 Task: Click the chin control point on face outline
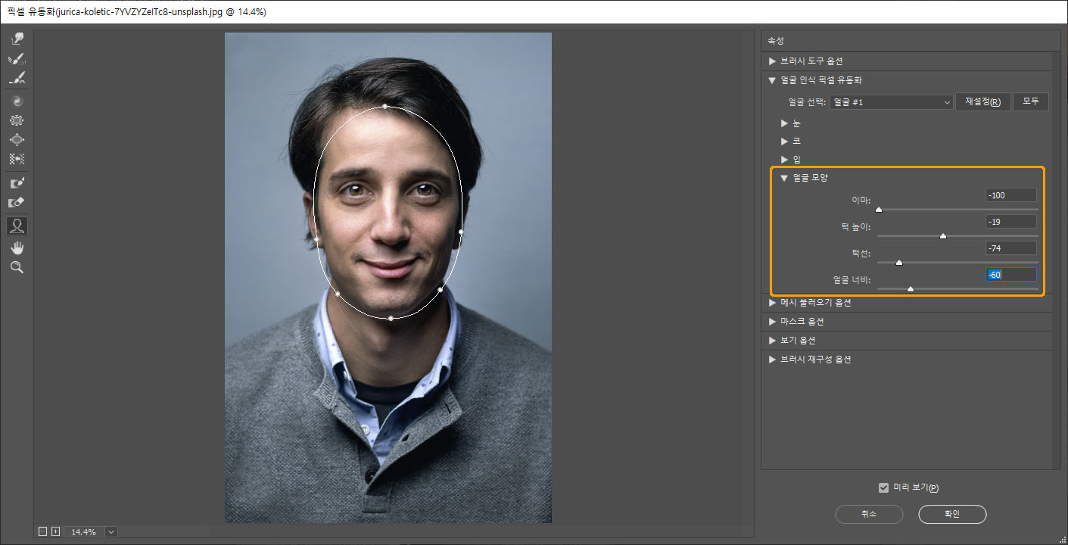pyautogui.click(x=391, y=319)
